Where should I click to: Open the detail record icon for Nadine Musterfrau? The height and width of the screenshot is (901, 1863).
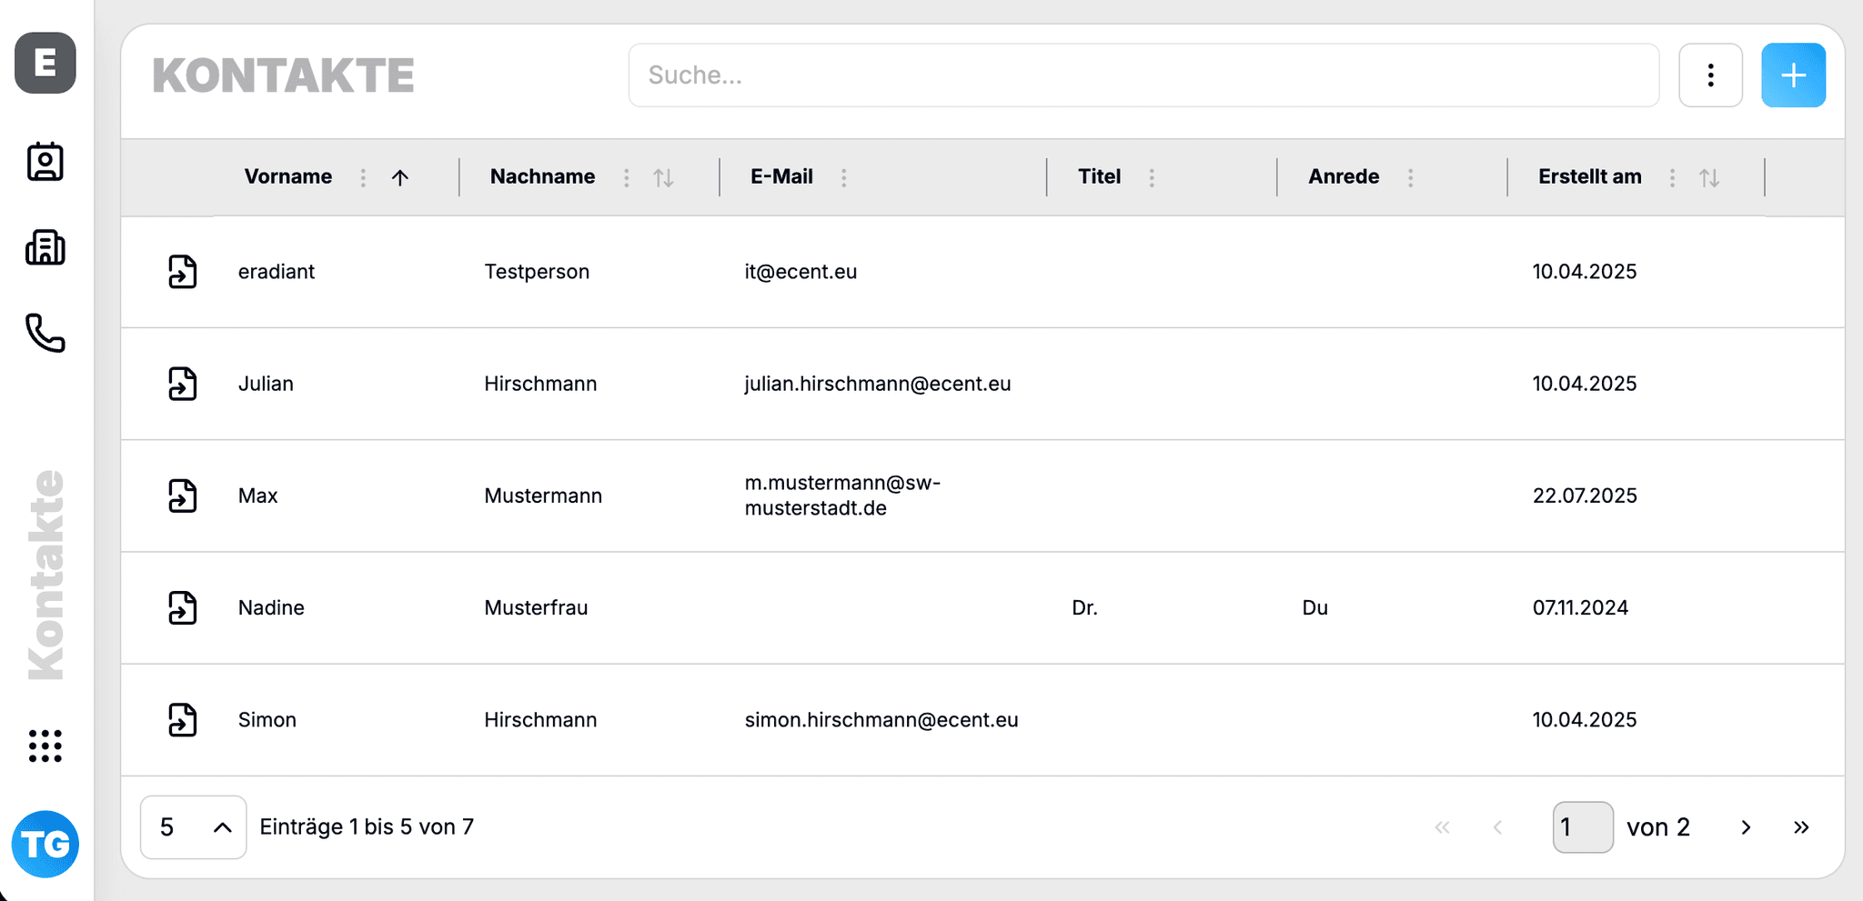(183, 608)
